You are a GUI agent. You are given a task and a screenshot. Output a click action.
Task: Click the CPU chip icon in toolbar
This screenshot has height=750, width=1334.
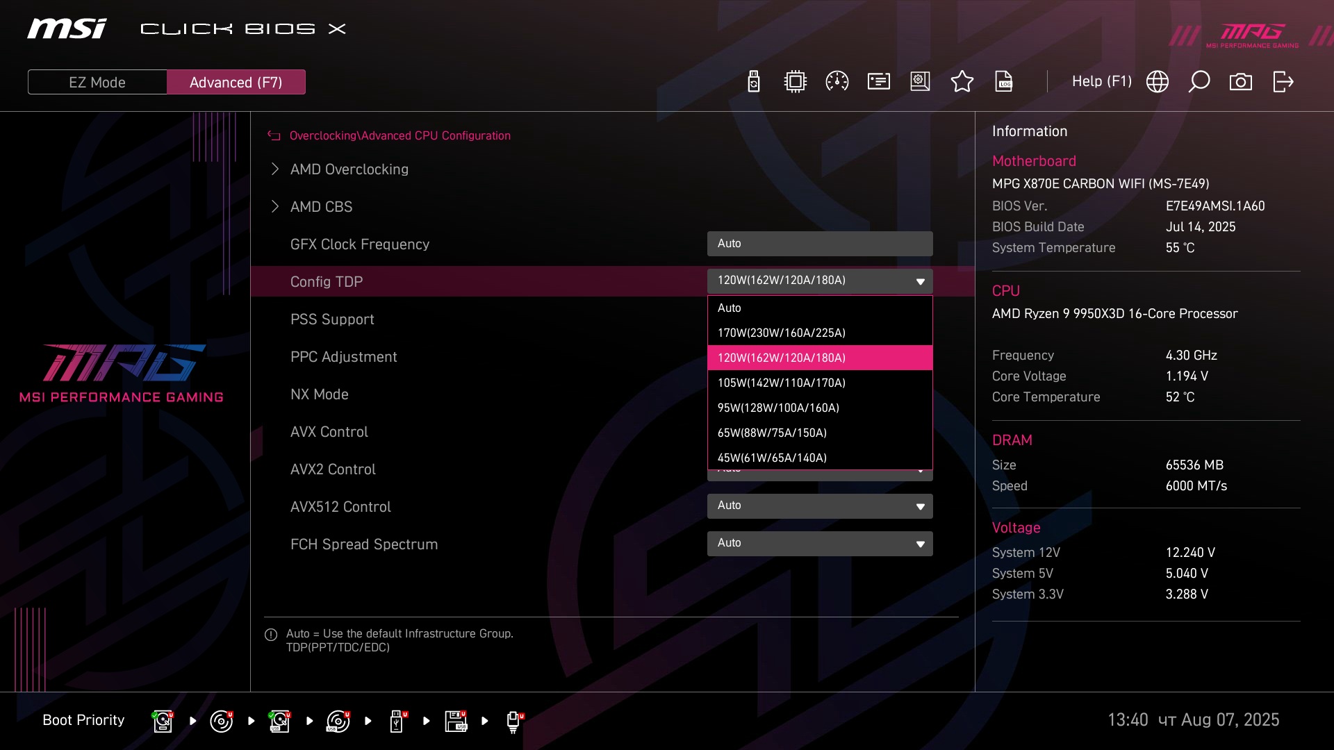pyautogui.click(x=795, y=82)
